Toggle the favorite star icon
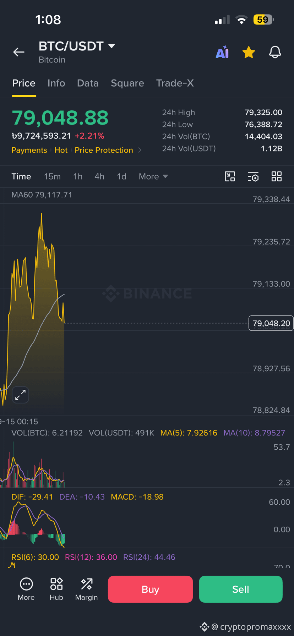294x636 pixels. pos(249,52)
